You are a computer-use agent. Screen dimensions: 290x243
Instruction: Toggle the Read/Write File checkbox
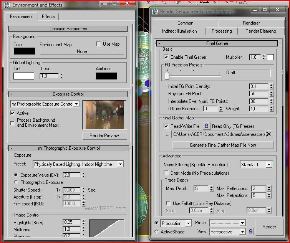click(166, 126)
